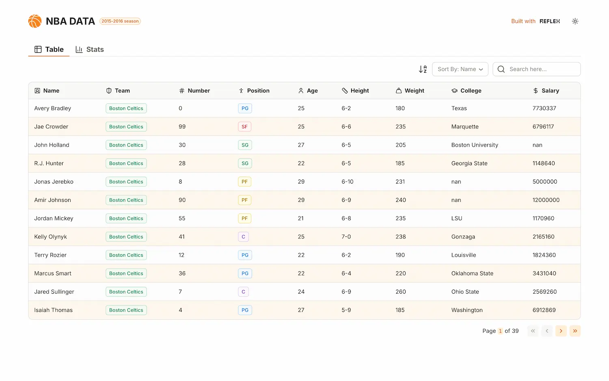Click the SF position badge for Jae Crowder

point(244,127)
